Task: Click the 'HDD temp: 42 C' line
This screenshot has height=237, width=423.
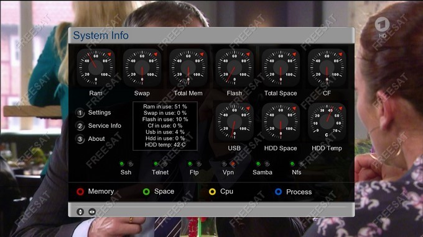Action: 165,145
